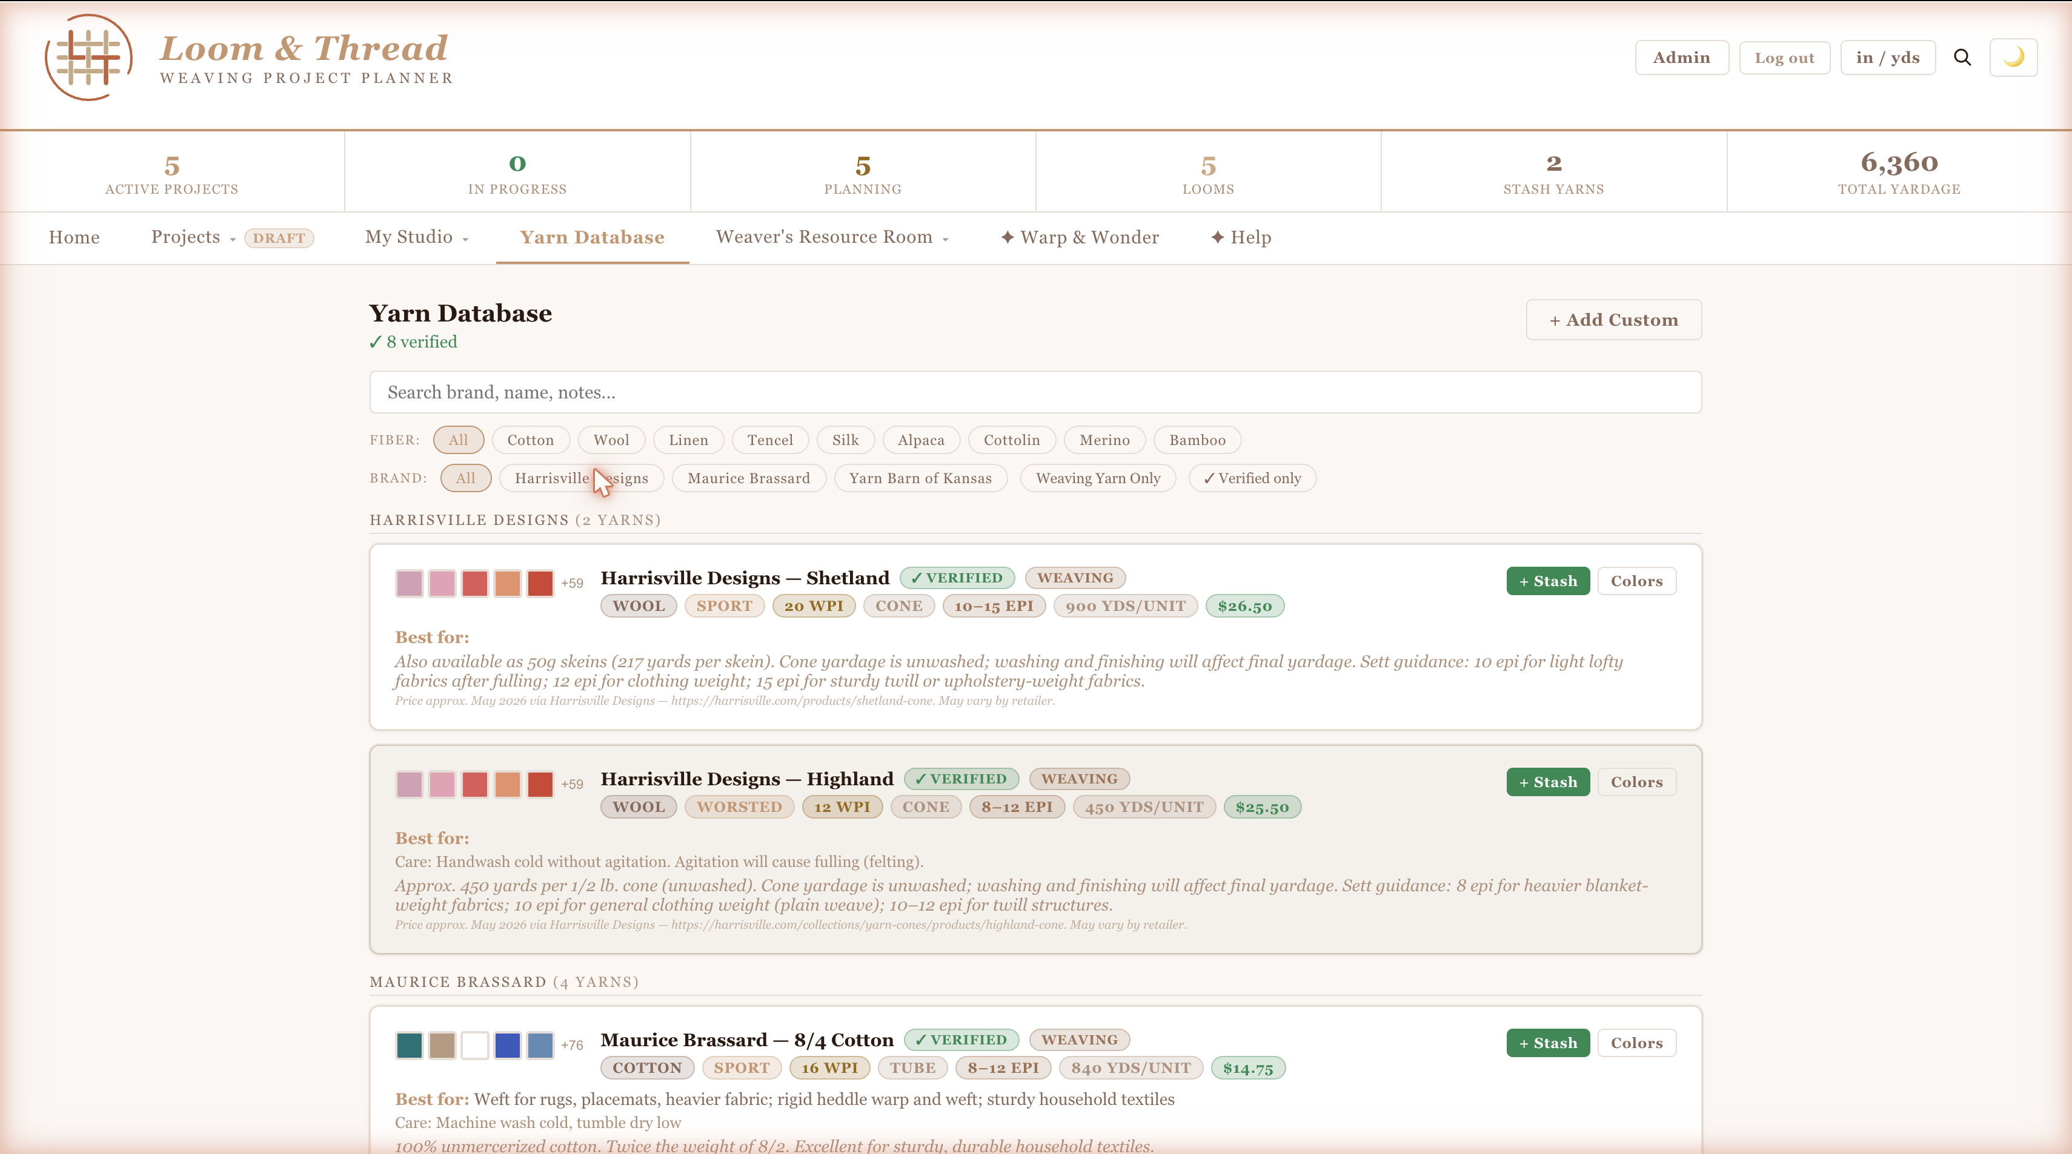Filter yarns by Wool fiber
Image resolution: width=2072 pixels, height=1154 pixels.
611,440
